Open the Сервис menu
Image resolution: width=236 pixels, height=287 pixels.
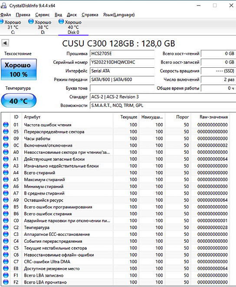[42, 15]
